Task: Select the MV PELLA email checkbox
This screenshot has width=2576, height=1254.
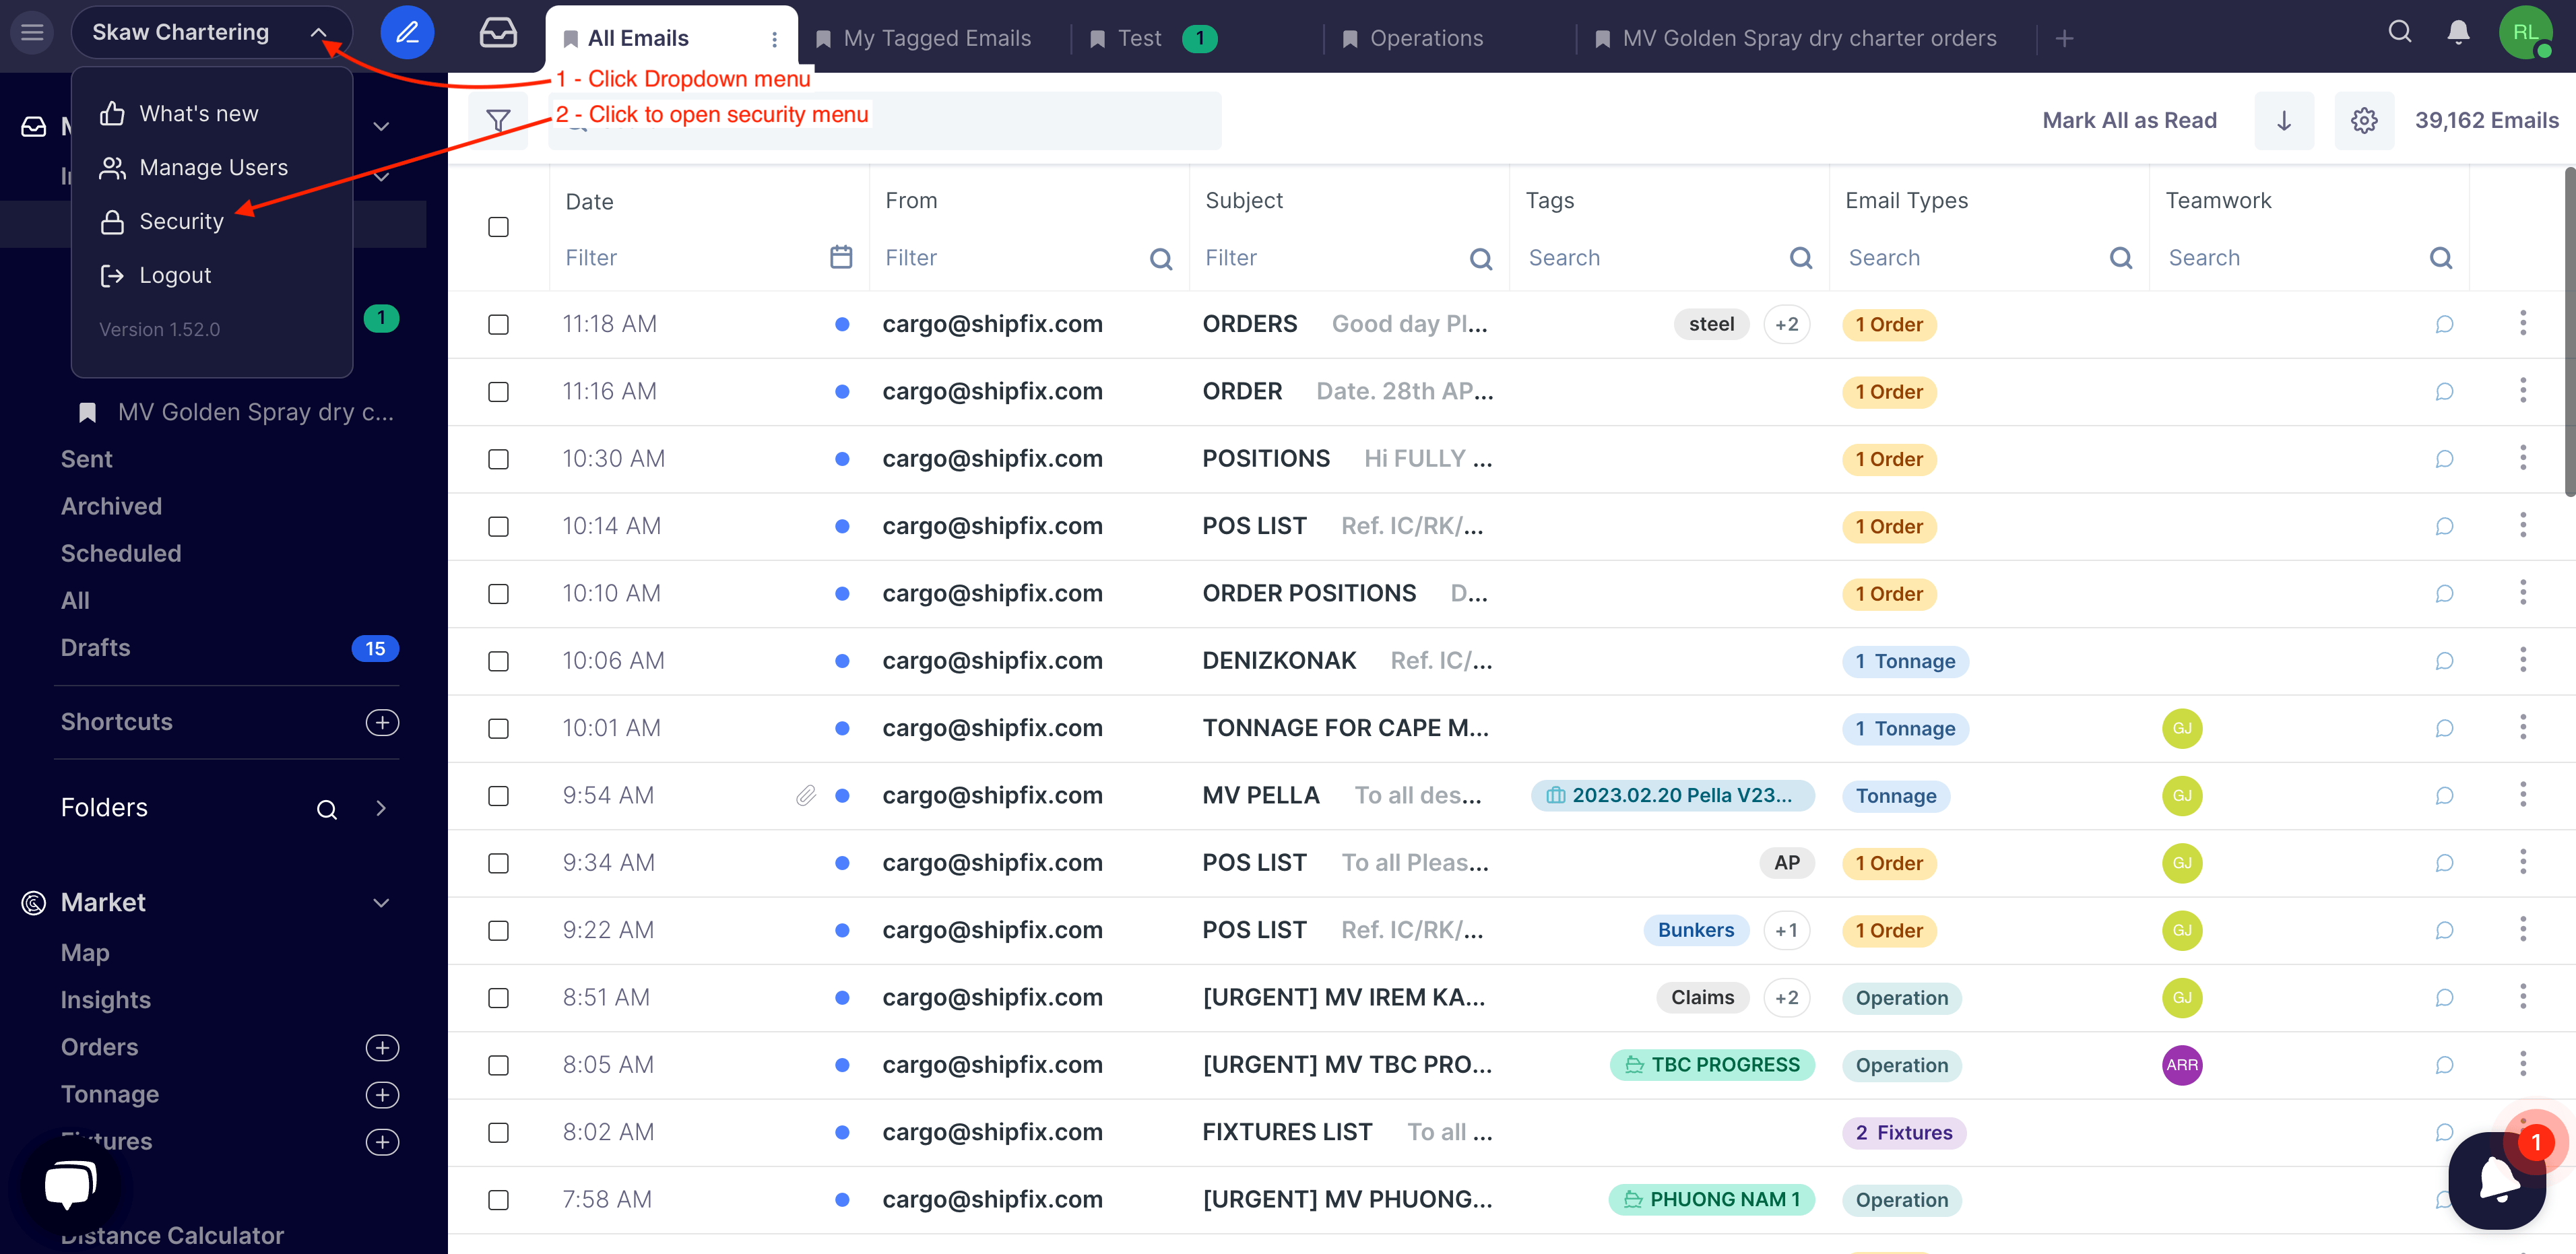Action: [x=497, y=796]
